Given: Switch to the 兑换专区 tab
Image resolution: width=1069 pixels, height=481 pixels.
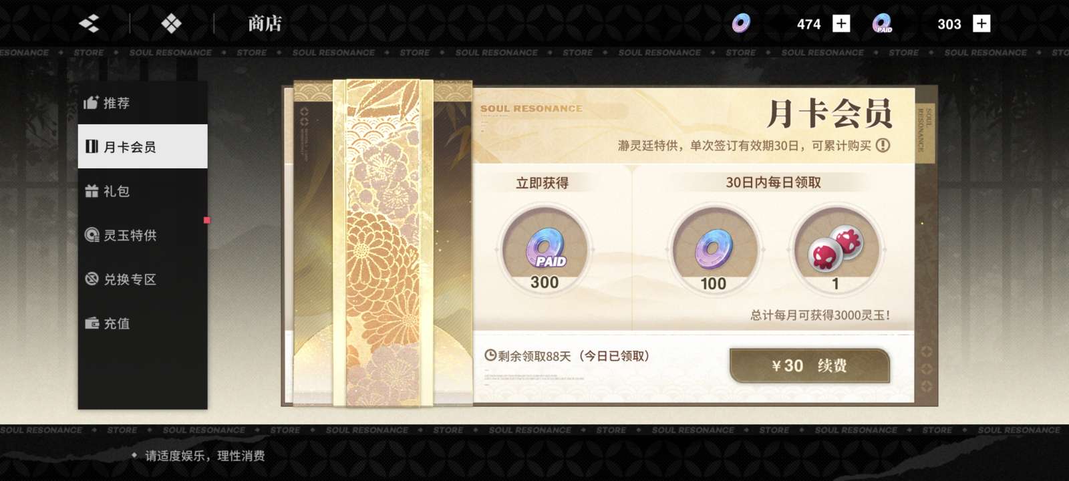Looking at the screenshot, I should [x=142, y=279].
